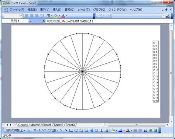Click the align left icon
175x139 pixels.
(x=27, y=16)
